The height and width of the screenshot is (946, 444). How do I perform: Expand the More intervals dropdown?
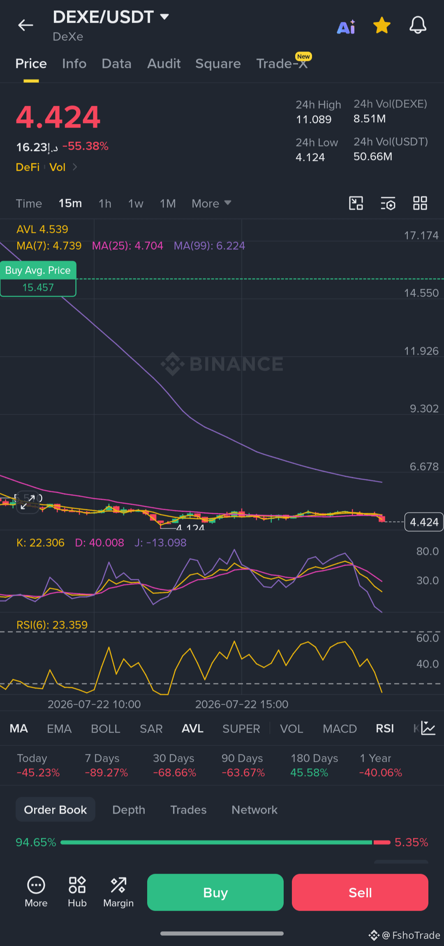pos(211,204)
